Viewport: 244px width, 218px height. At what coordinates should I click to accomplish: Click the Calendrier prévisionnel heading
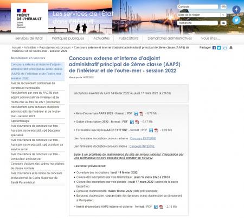click(89, 166)
